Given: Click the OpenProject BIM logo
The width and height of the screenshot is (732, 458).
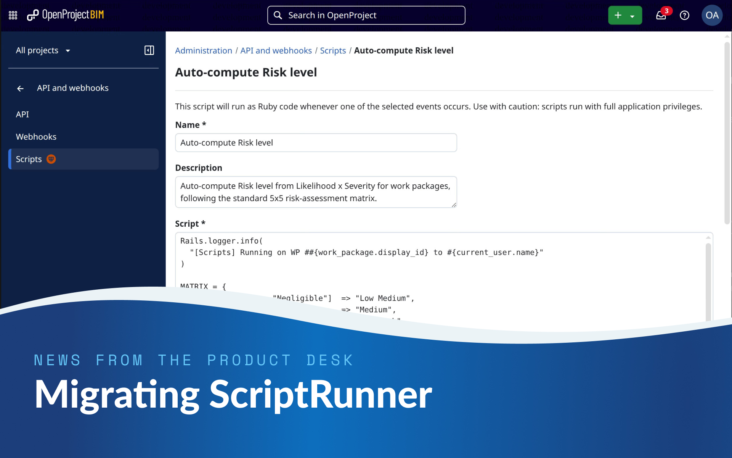Looking at the screenshot, I should [x=66, y=15].
